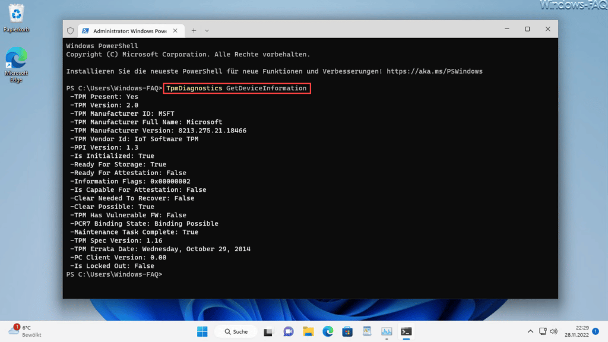Show hidden tray icons chevron
This screenshot has width=608, height=342.
click(x=530, y=331)
